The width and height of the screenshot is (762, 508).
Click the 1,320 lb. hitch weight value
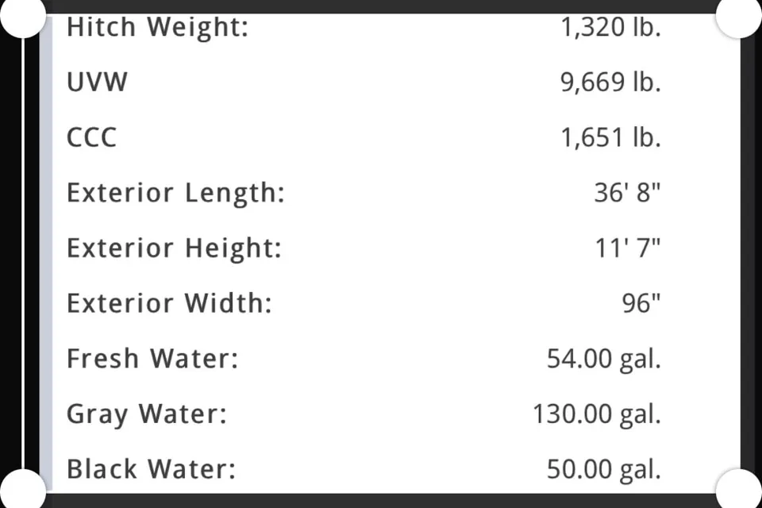(611, 27)
